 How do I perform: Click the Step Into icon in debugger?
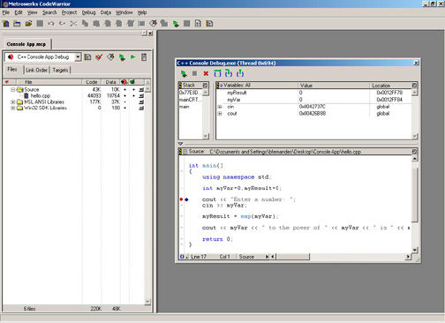pyautogui.click(x=229, y=73)
